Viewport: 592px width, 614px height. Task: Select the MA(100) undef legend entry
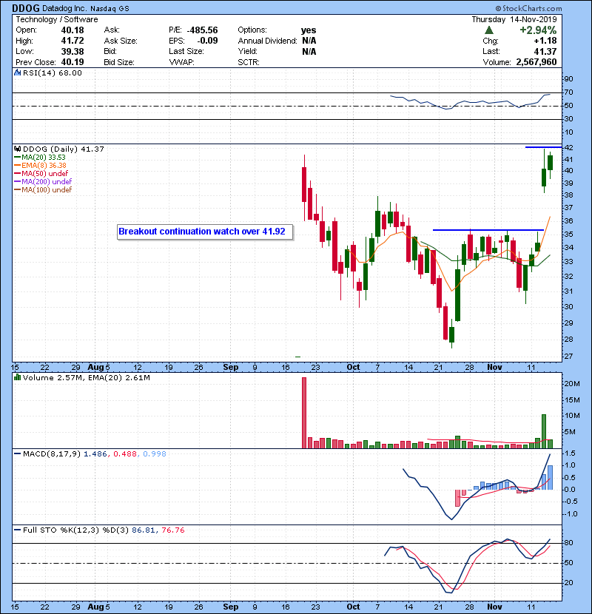[x=43, y=190]
